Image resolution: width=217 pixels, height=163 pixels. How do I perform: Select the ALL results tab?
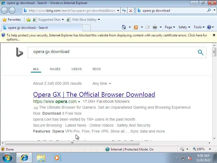pyautogui.click(x=36, y=69)
